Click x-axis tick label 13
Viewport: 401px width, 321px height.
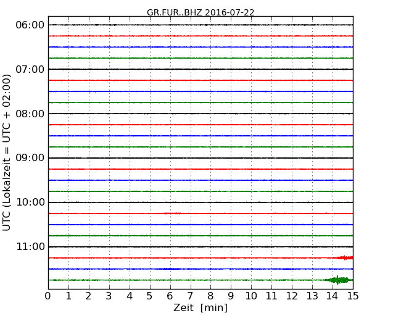point(312,296)
